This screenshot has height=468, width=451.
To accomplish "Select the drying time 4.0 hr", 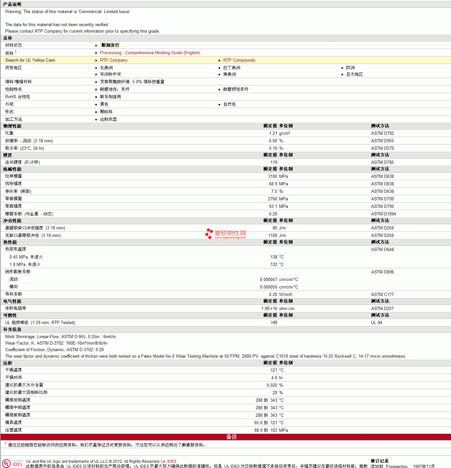I will [277, 378].
